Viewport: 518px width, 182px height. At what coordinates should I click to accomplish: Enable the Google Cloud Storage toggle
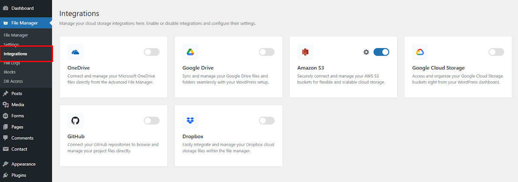496,52
